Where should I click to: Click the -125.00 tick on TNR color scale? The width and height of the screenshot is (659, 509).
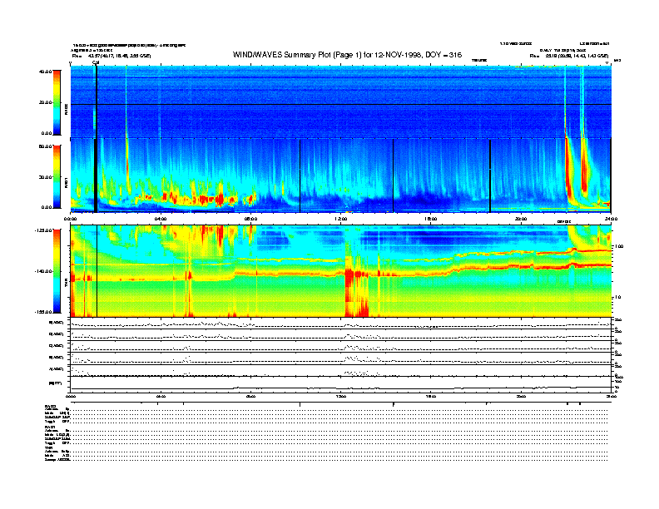43,230
